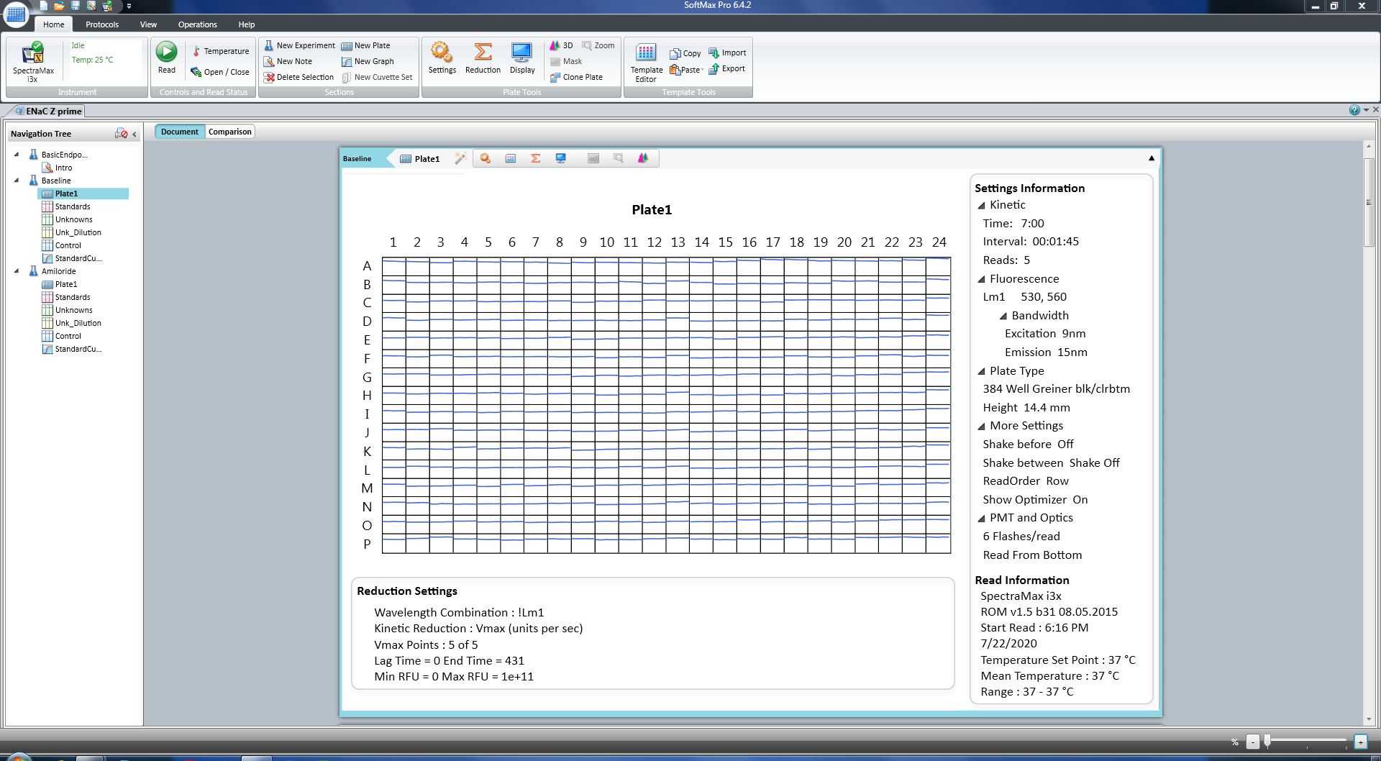Switch to the Comparison tab
Screen dimensions: 1381x761
point(229,132)
